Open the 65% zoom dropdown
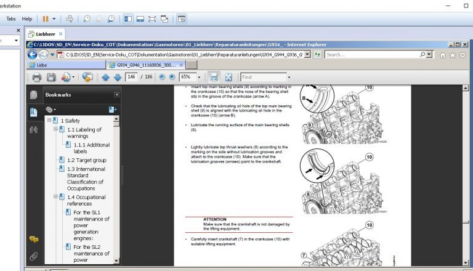The width and height of the screenshot is (473, 271). (199, 78)
